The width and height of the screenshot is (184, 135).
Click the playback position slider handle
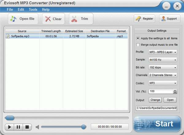click(x=10, y=118)
